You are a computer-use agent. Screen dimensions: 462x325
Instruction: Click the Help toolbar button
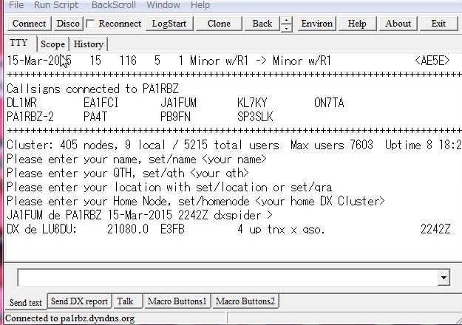coord(357,24)
